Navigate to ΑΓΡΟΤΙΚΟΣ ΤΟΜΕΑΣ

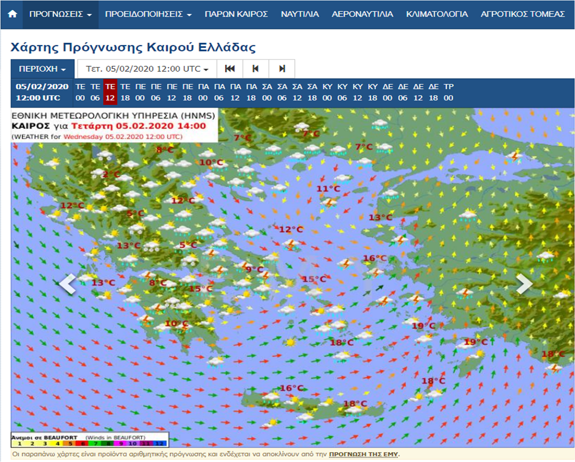[523, 14]
